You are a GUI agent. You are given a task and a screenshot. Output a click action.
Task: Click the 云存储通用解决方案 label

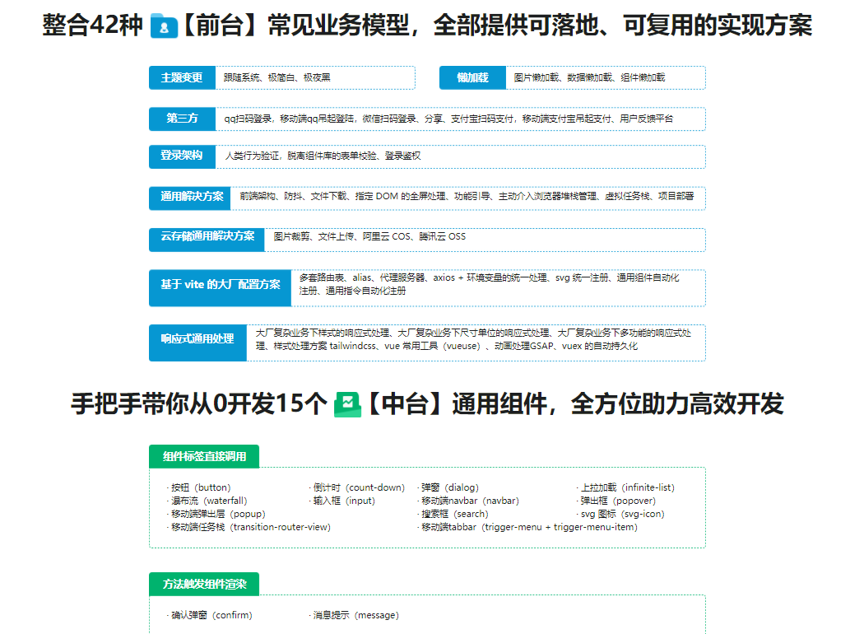[207, 237]
